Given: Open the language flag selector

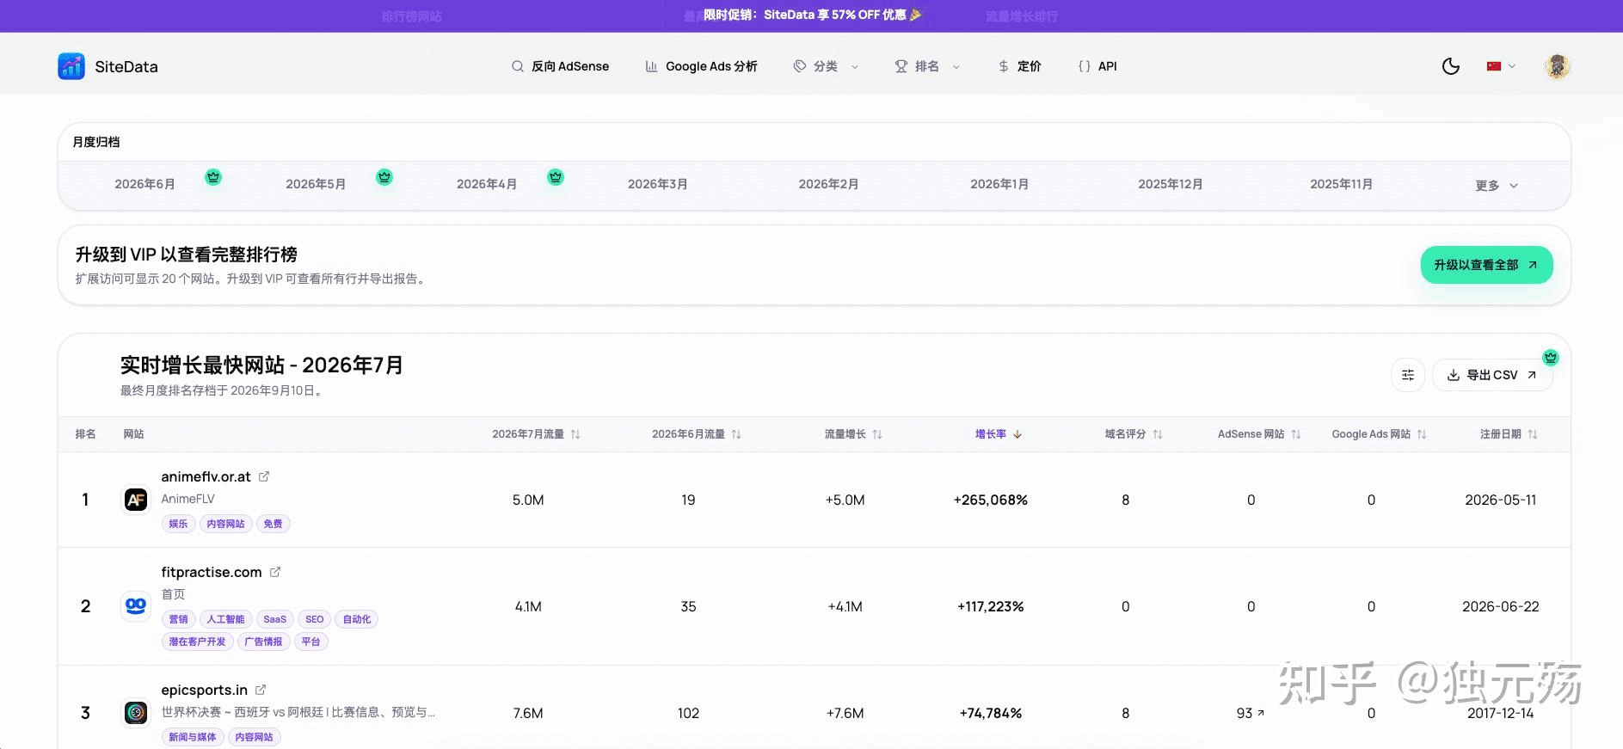Looking at the screenshot, I should click(1501, 66).
